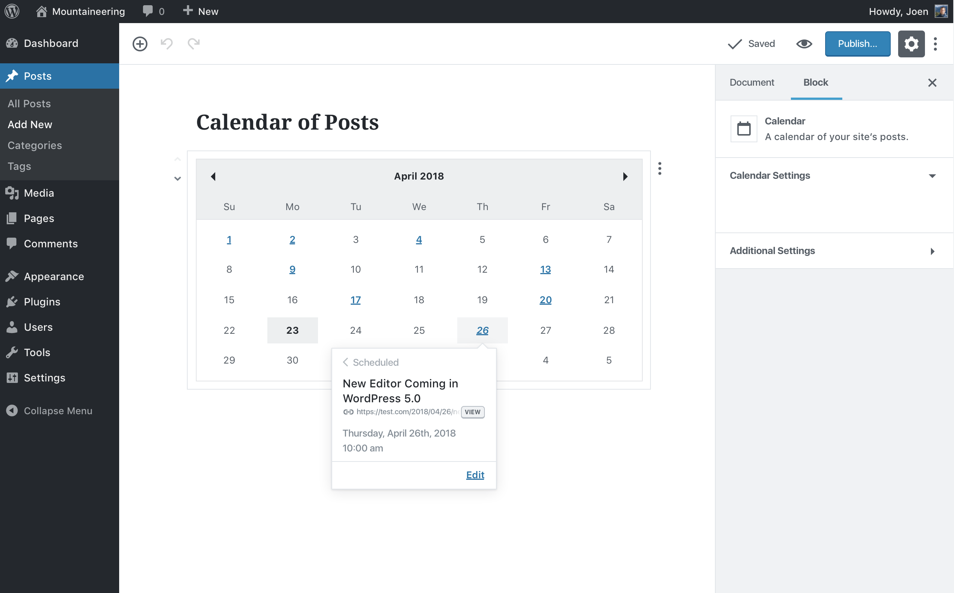This screenshot has width=954, height=593.
Task: Click calendar date 26 link
Action: coord(483,330)
